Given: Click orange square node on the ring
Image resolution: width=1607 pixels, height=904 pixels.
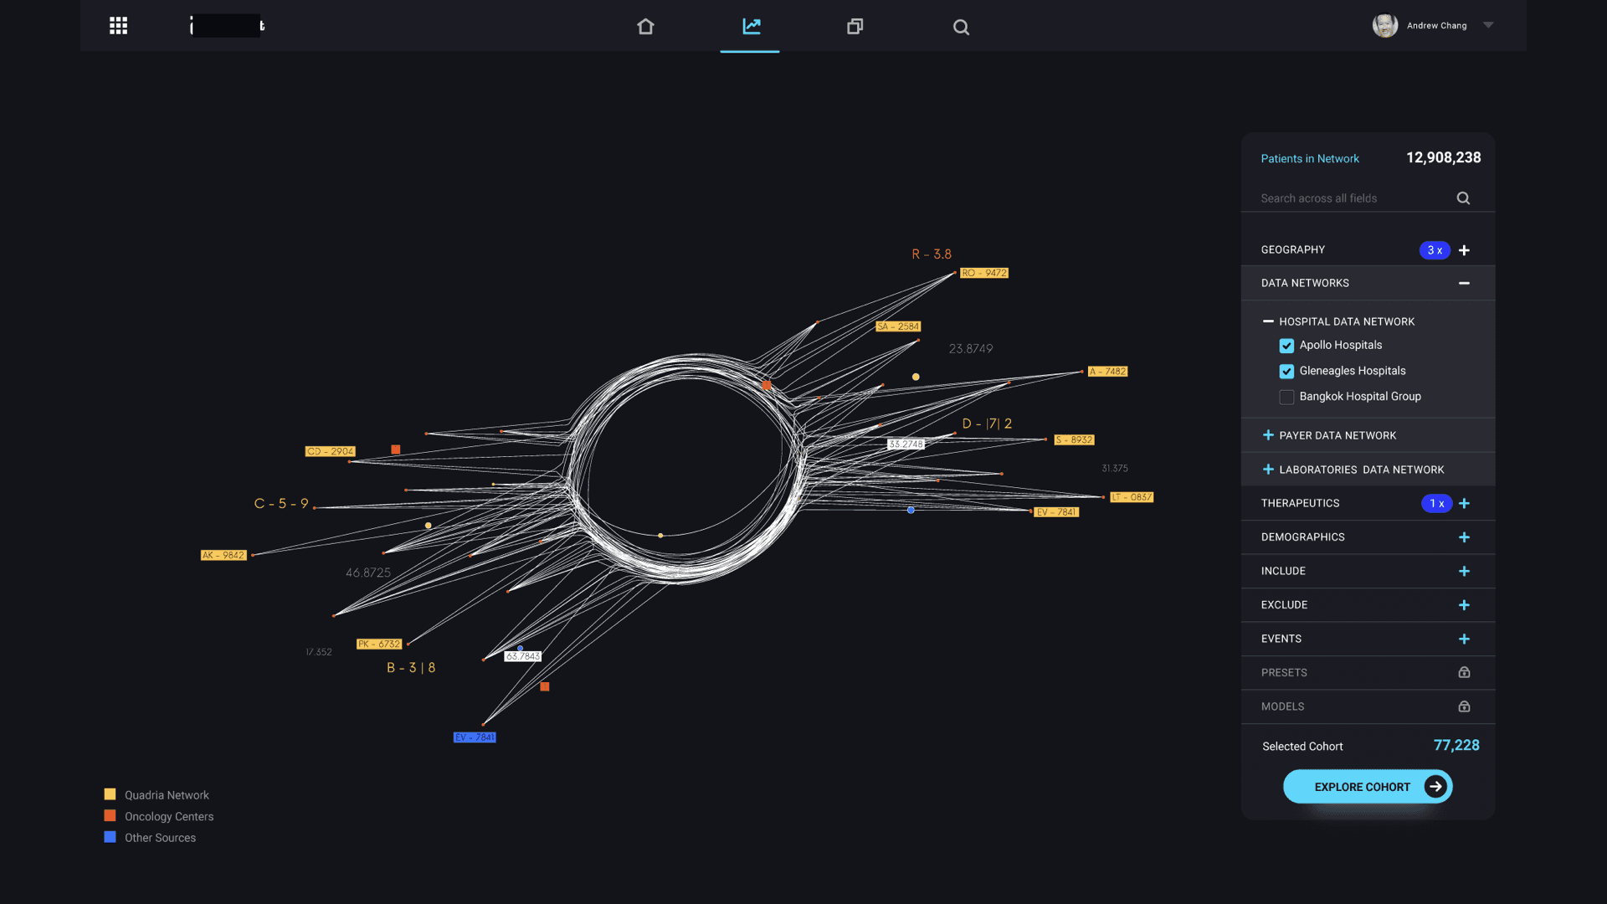Looking at the screenshot, I should click(x=767, y=385).
